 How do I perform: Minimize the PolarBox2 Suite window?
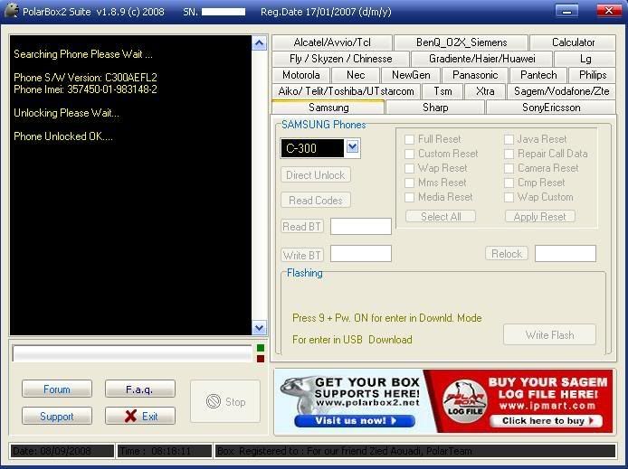[566, 11]
